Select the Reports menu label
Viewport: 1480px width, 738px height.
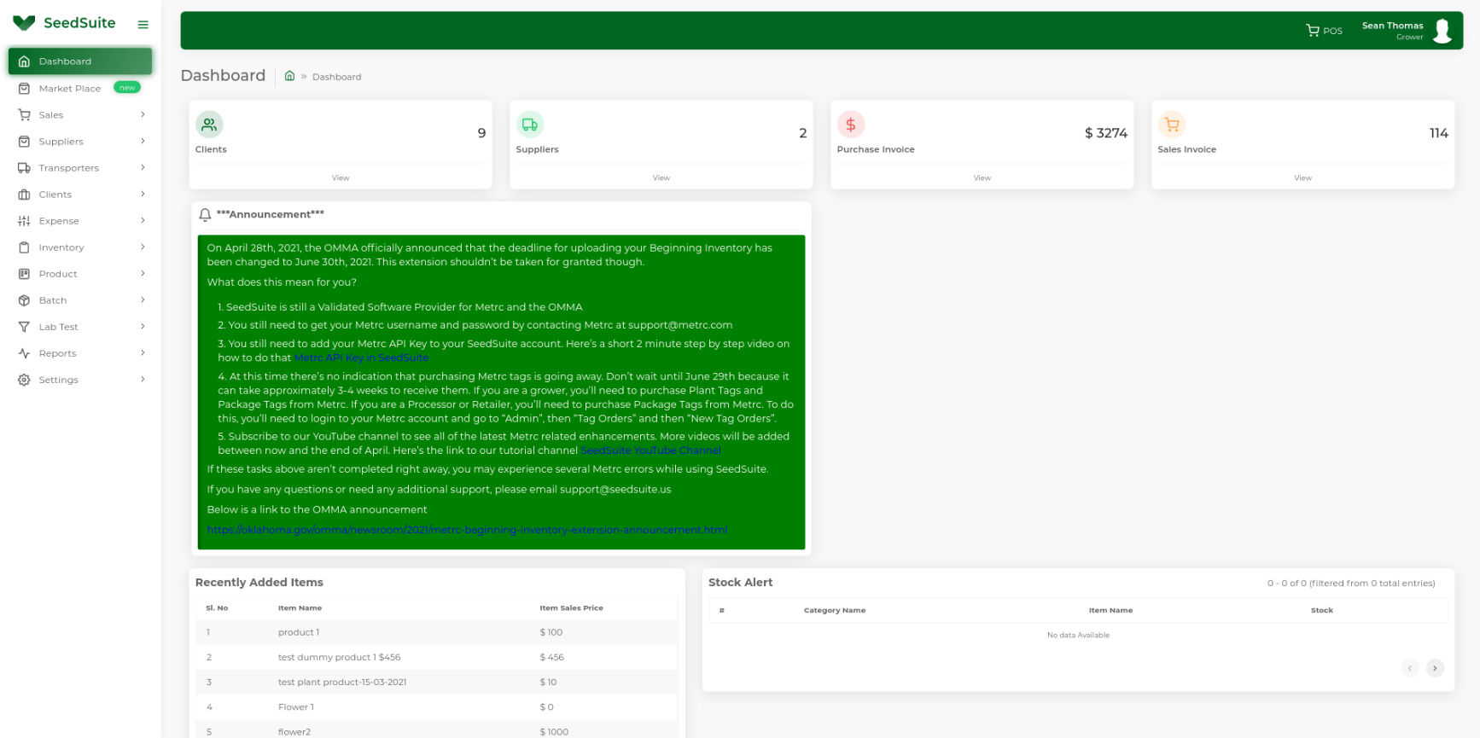tap(57, 353)
